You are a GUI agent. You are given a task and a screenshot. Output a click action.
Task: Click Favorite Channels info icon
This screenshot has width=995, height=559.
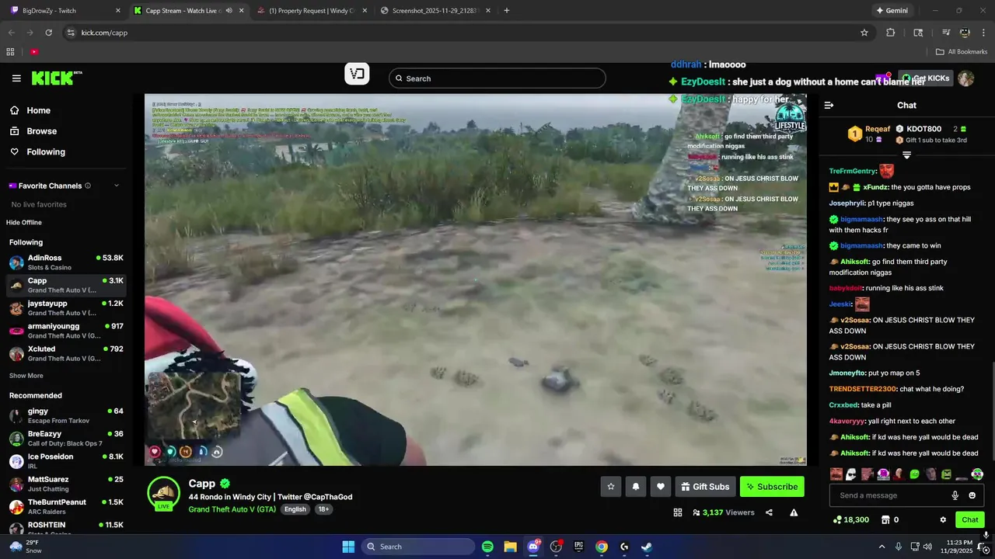click(x=88, y=186)
